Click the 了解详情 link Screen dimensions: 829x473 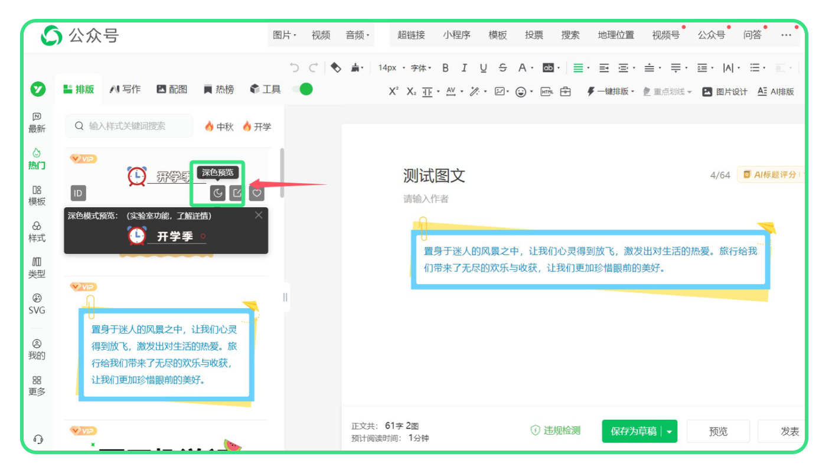click(x=192, y=216)
